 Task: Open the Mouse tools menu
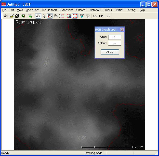click(50, 10)
